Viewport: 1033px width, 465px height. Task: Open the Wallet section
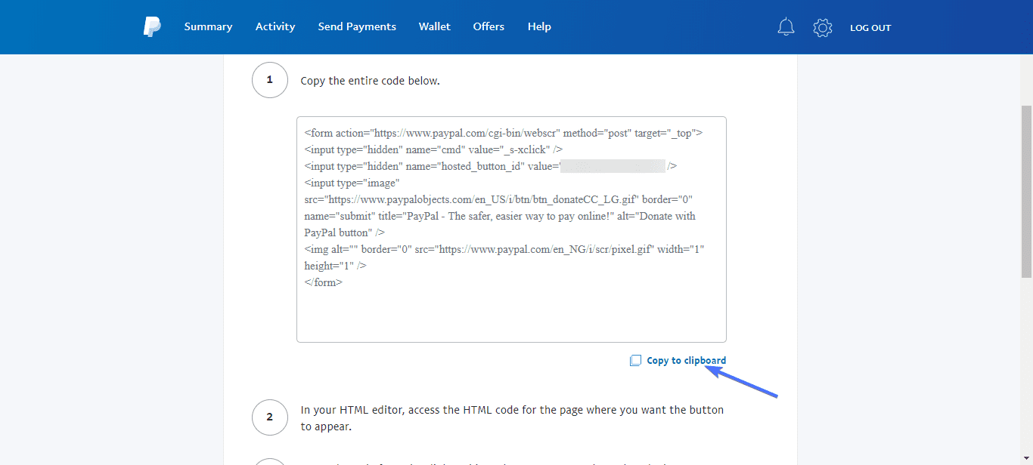pos(435,26)
